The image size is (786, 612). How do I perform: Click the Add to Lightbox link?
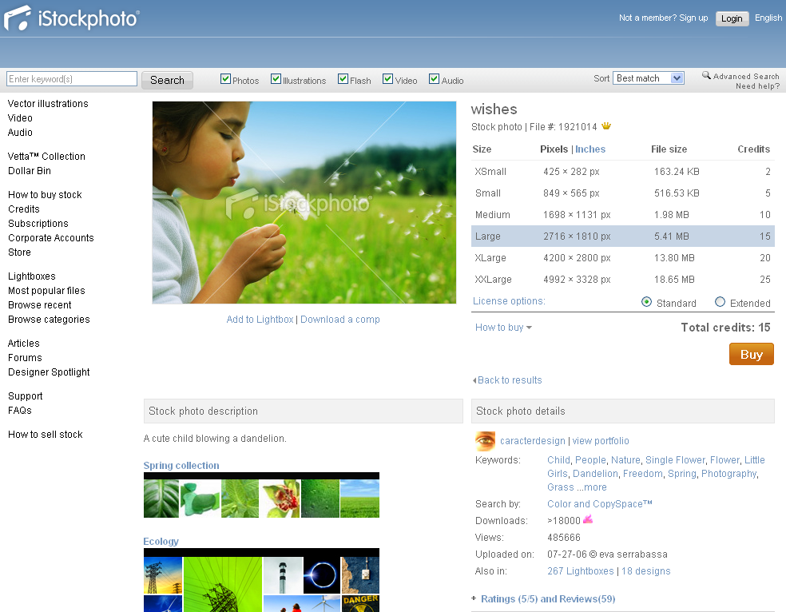260,320
